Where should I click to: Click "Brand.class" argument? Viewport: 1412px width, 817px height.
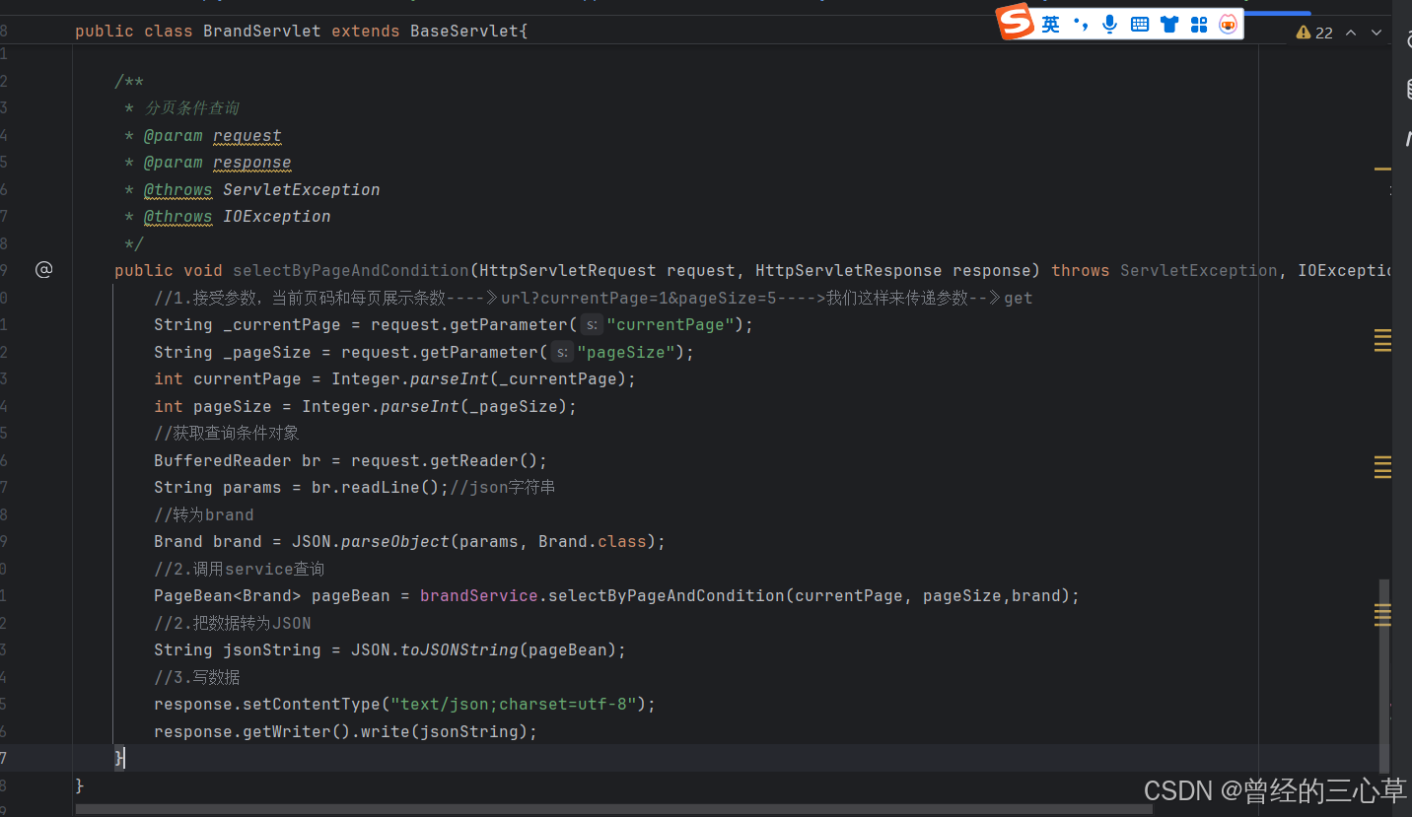click(593, 542)
